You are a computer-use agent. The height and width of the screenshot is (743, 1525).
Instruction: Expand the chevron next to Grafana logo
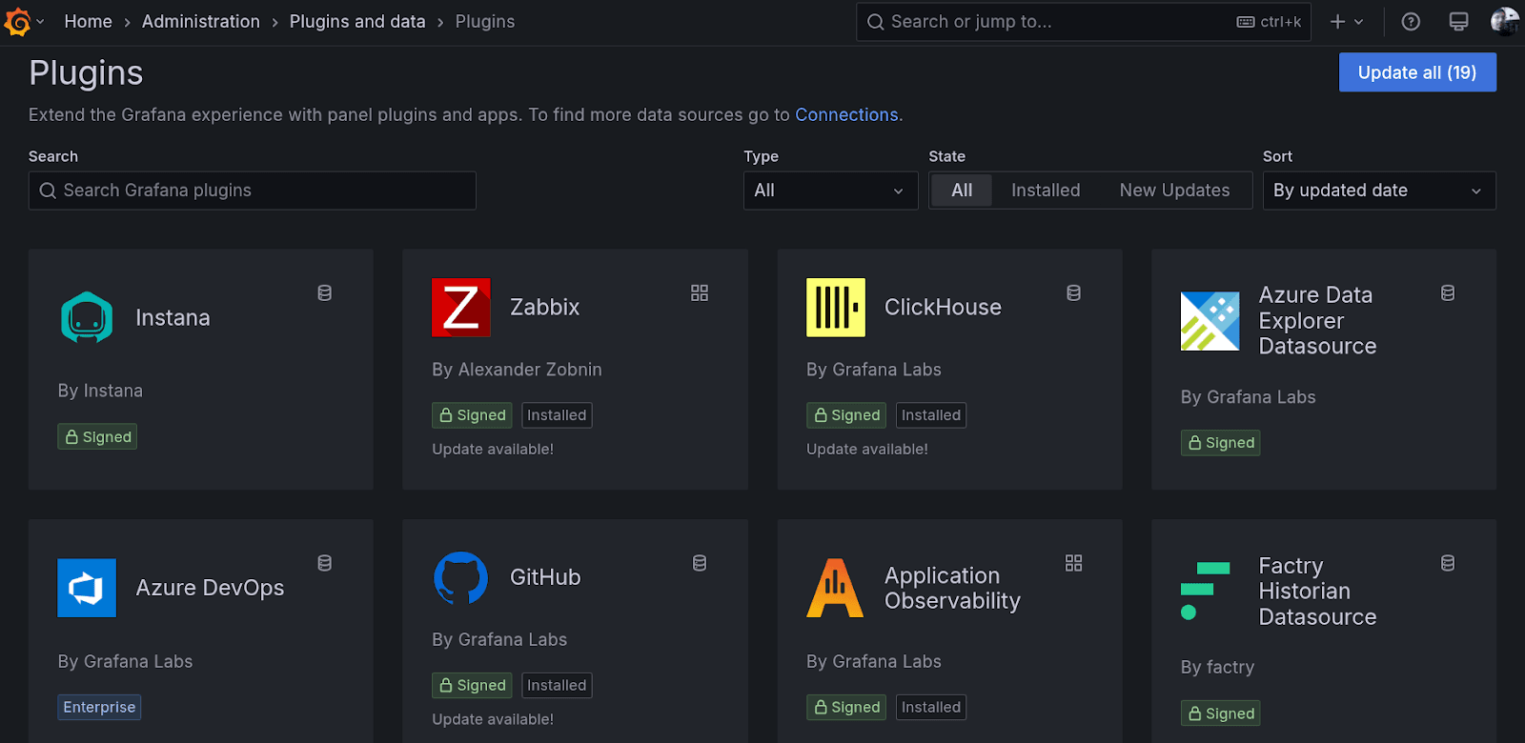pos(41,22)
